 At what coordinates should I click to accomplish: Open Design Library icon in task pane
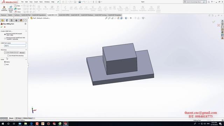pyautogui.click(x=223, y=24)
